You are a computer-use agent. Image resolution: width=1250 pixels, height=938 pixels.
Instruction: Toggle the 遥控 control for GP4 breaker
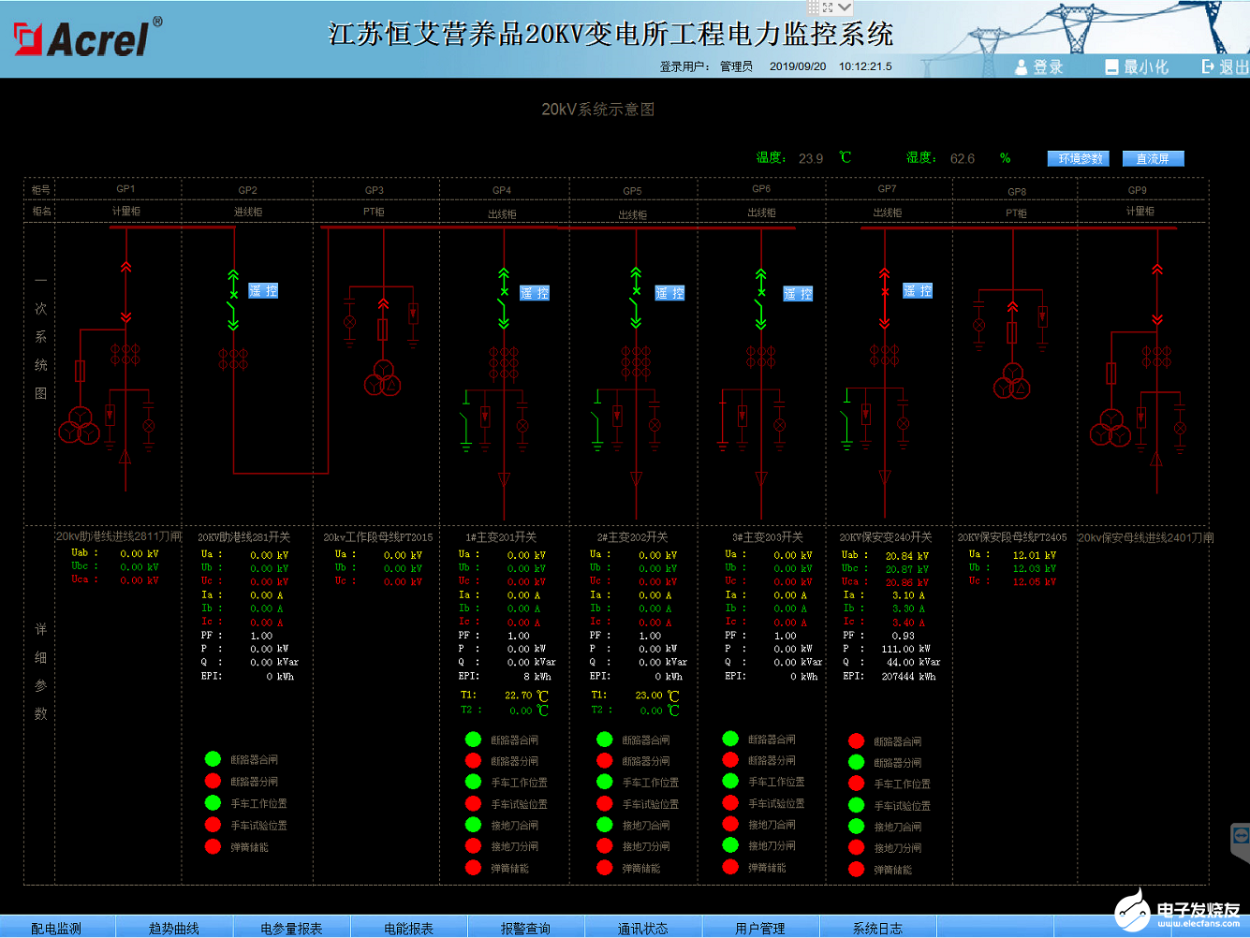[x=534, y=293]
